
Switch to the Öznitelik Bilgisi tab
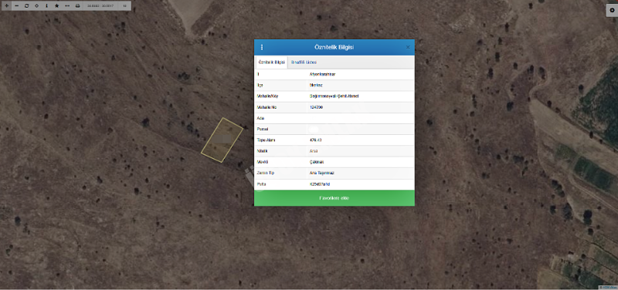coord(272,62)
